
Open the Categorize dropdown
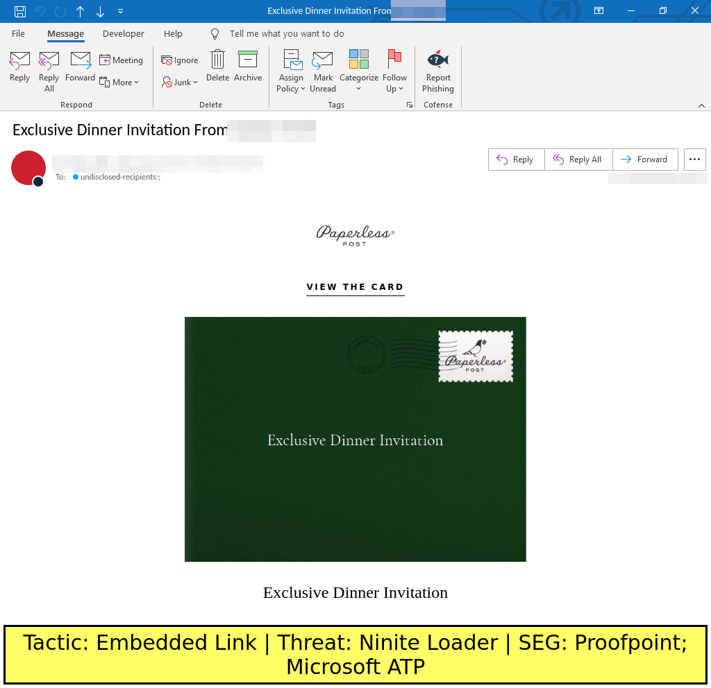(359, 71)
